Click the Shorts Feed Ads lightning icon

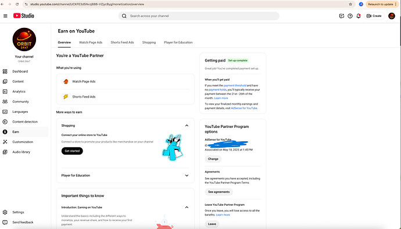pyautogui.click(x=66, y=96)
